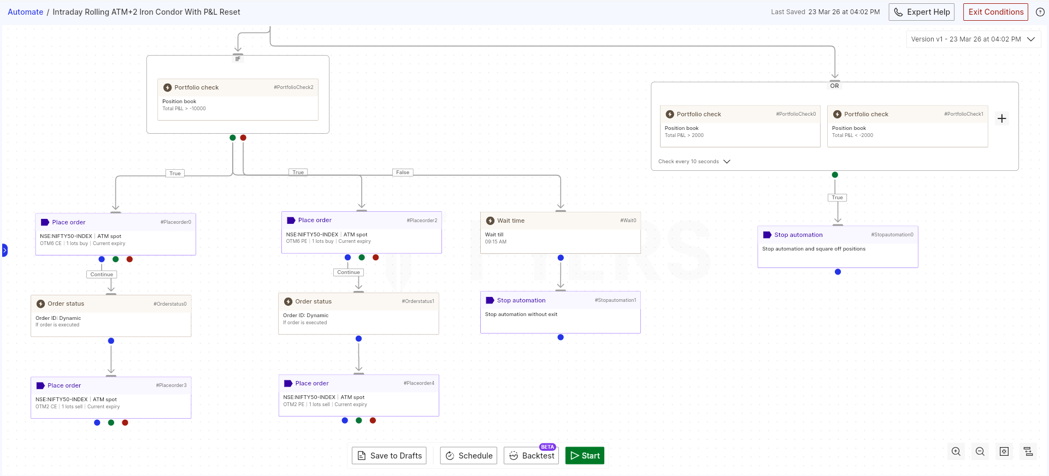The width and height of the screenshot is (1049, 476).
Task: Select the Continue label under Placeorder0
Action: pyautogui.click(x=102, y=275)
